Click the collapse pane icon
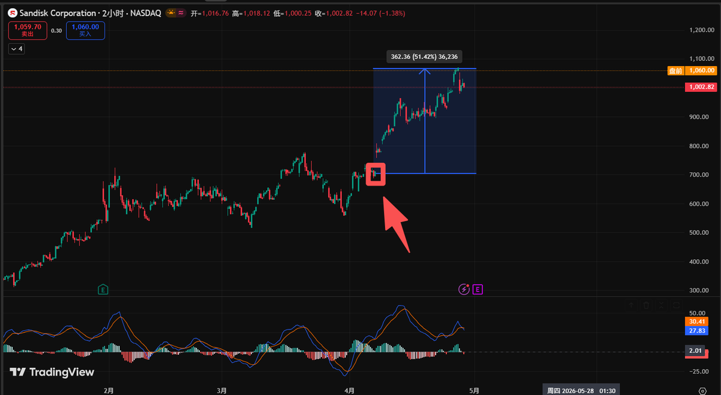 [660, 305]
